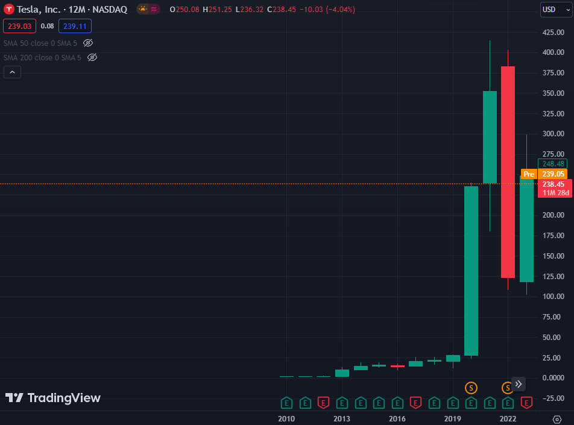Select the rightmost green candle on chart
This screenshot has height=425, width=574.
(526, 229)
